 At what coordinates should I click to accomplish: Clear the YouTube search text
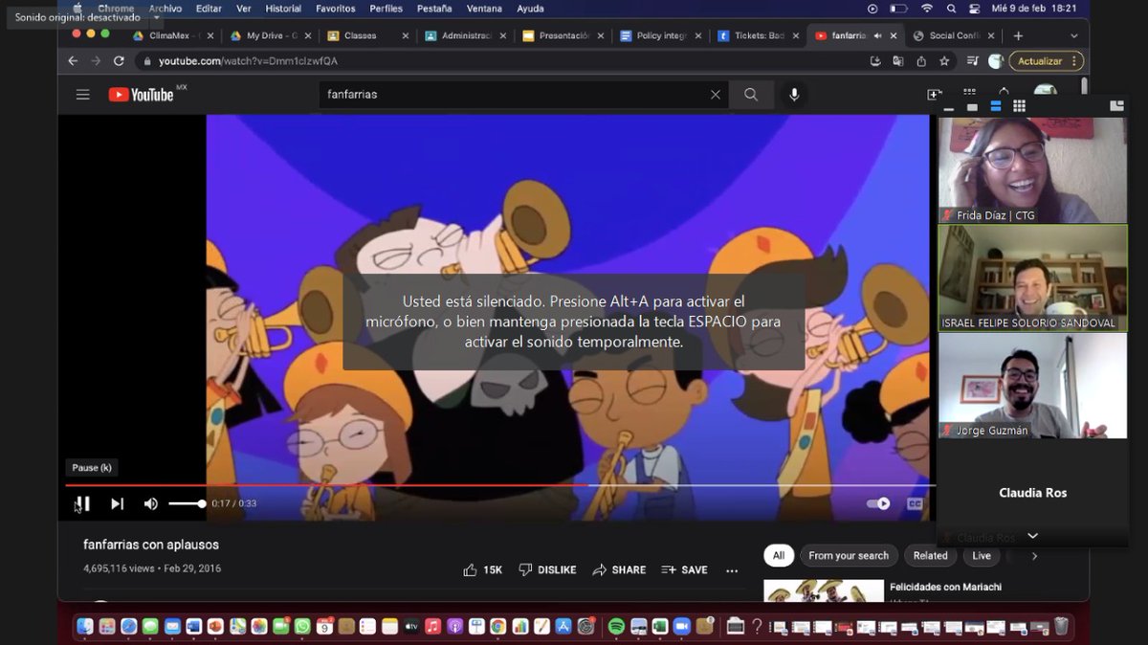point(715,95)
